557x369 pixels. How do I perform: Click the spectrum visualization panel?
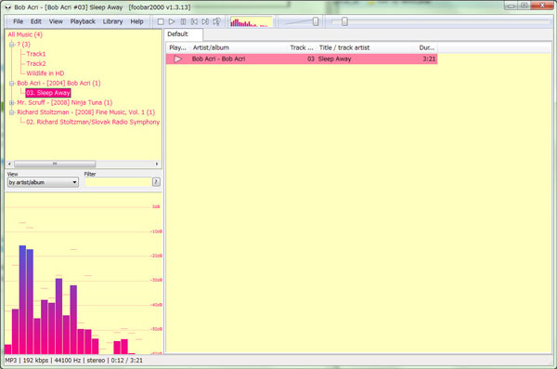[x=84, y=273]
